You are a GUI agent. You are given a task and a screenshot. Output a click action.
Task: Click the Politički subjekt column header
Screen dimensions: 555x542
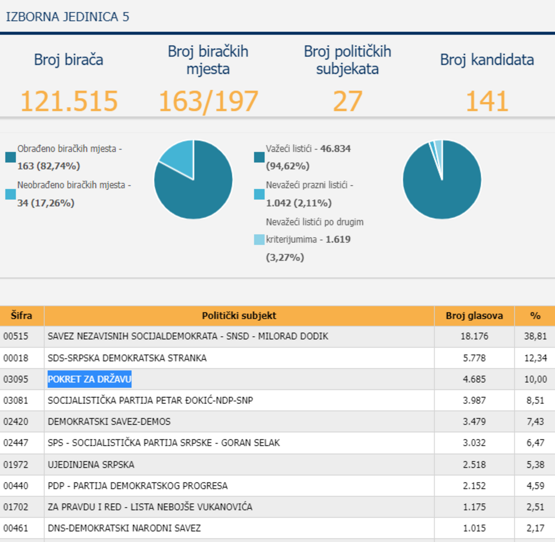(239, 316)
